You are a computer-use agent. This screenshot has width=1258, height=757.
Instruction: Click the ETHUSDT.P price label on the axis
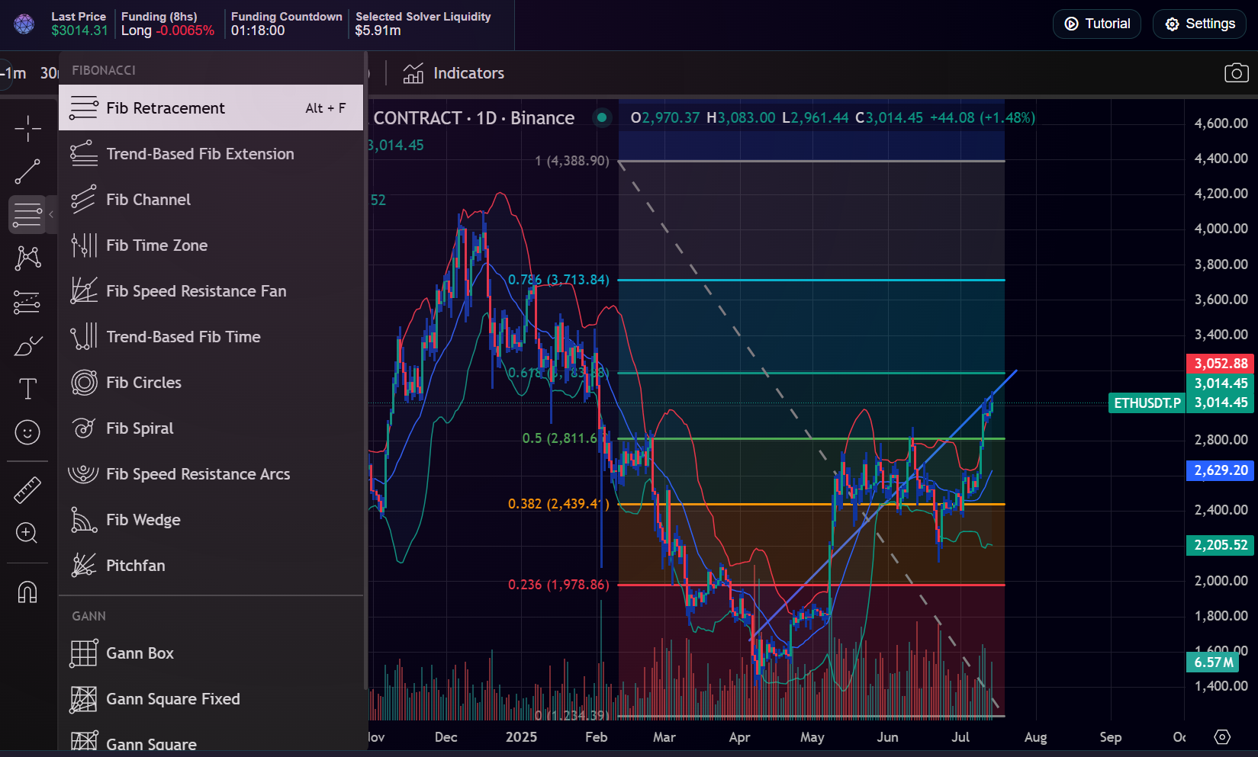pos(1147,403)
